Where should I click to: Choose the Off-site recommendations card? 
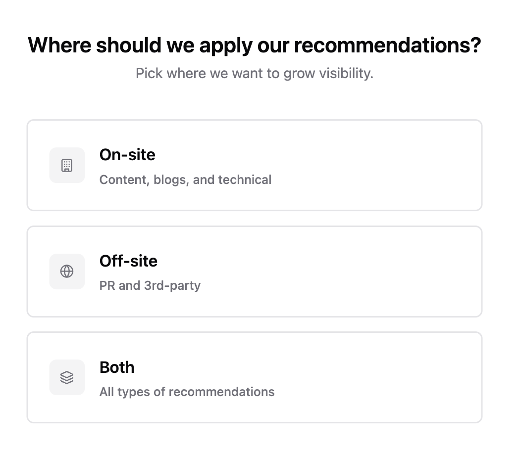point(254,271)
